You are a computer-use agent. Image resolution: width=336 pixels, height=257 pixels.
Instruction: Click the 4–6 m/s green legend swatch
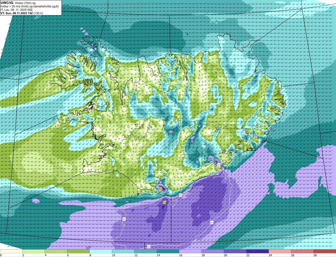coord(56,251)
